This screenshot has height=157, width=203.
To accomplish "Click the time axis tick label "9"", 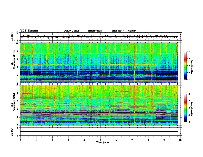I will point(164,140).
